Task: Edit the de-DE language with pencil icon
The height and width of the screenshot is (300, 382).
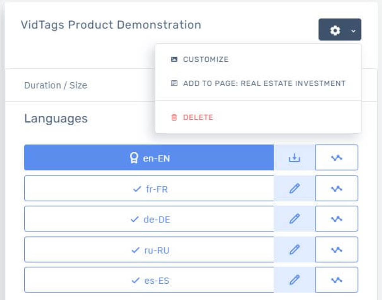Action: [x=294, y=219]
